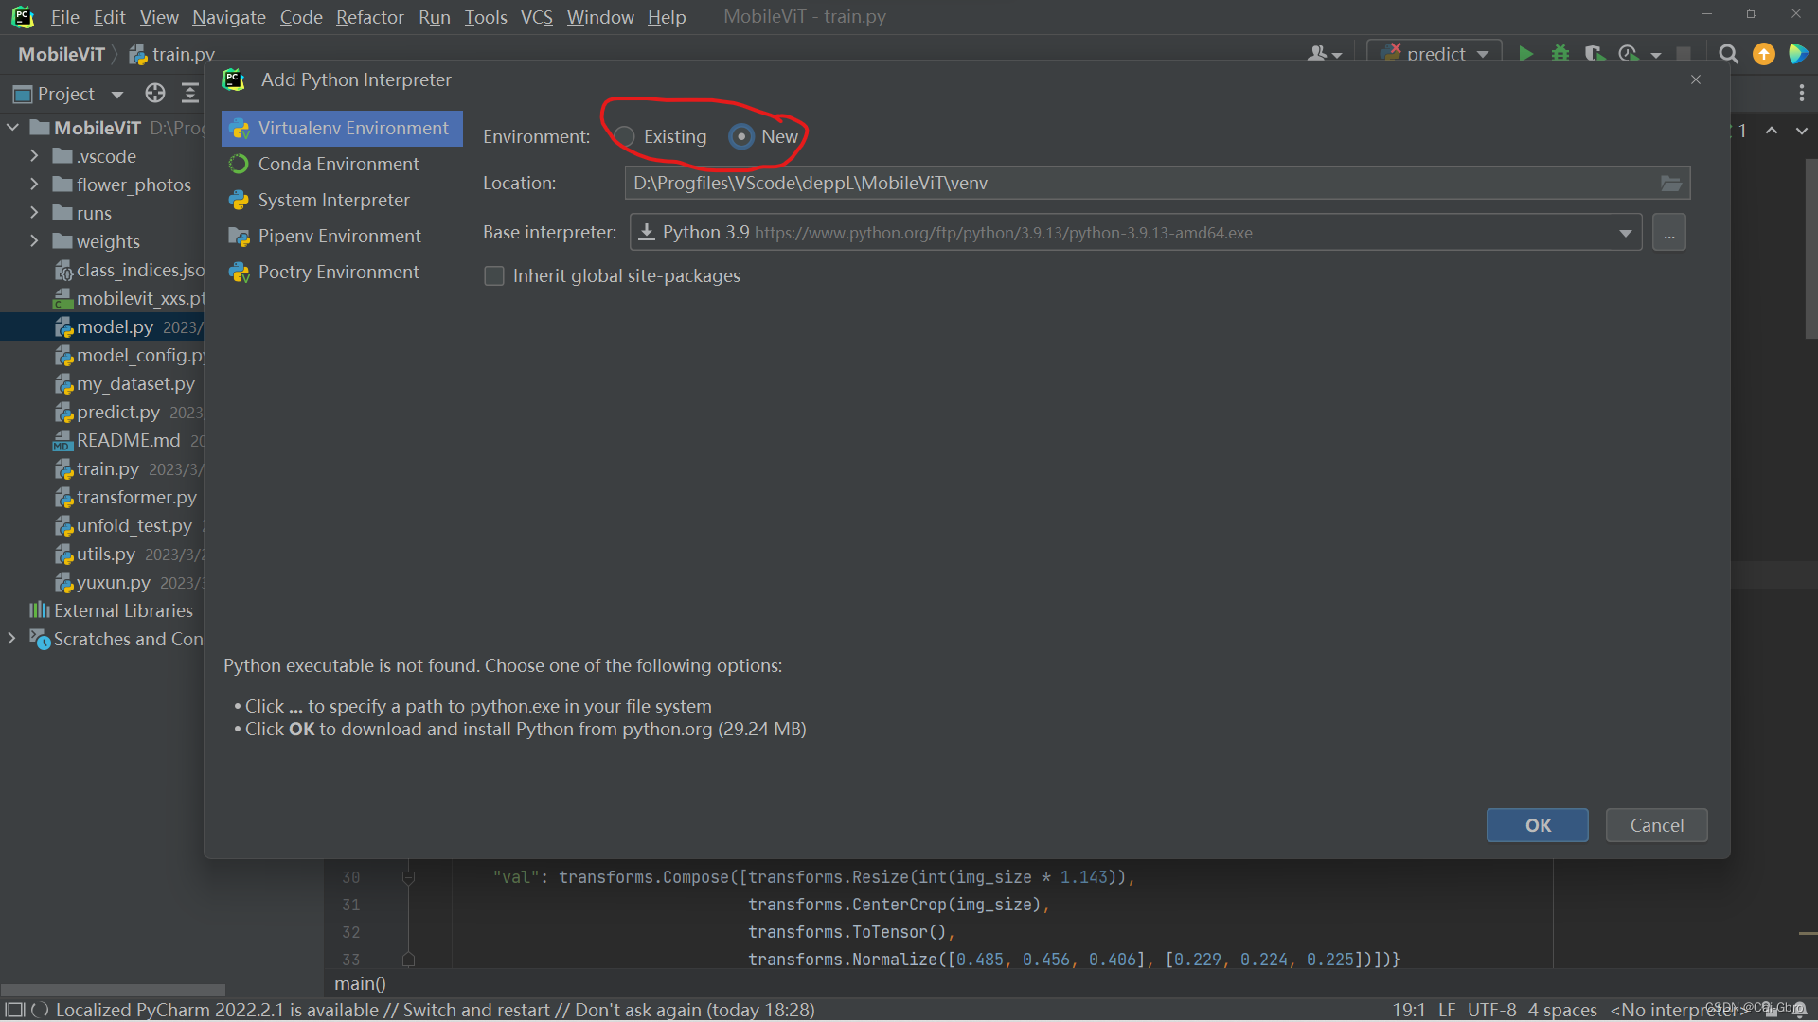This screenshot has height=1022, width=1818.
Task: Expand flower_photos folder
Action: click(34, 184)
